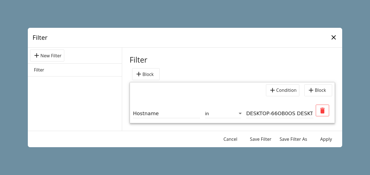Add a nested Block beside Condition button
The image size is (370, 175).
pyautogui.click(x=318, y=90)
